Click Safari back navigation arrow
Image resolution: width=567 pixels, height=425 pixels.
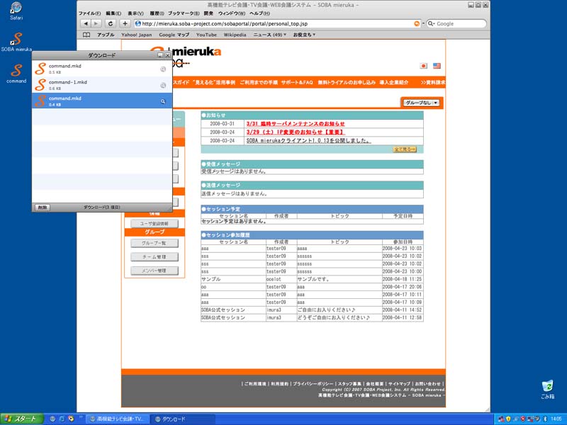86,23
